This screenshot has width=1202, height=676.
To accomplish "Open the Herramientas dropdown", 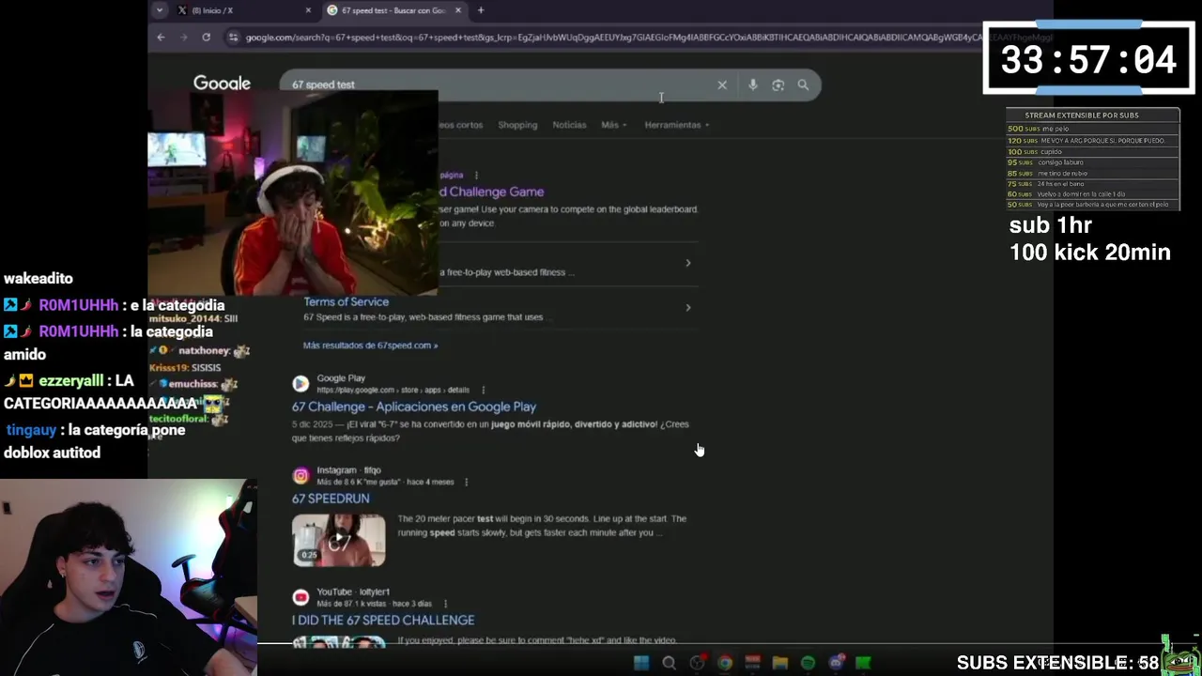I will tap(676, 125).
